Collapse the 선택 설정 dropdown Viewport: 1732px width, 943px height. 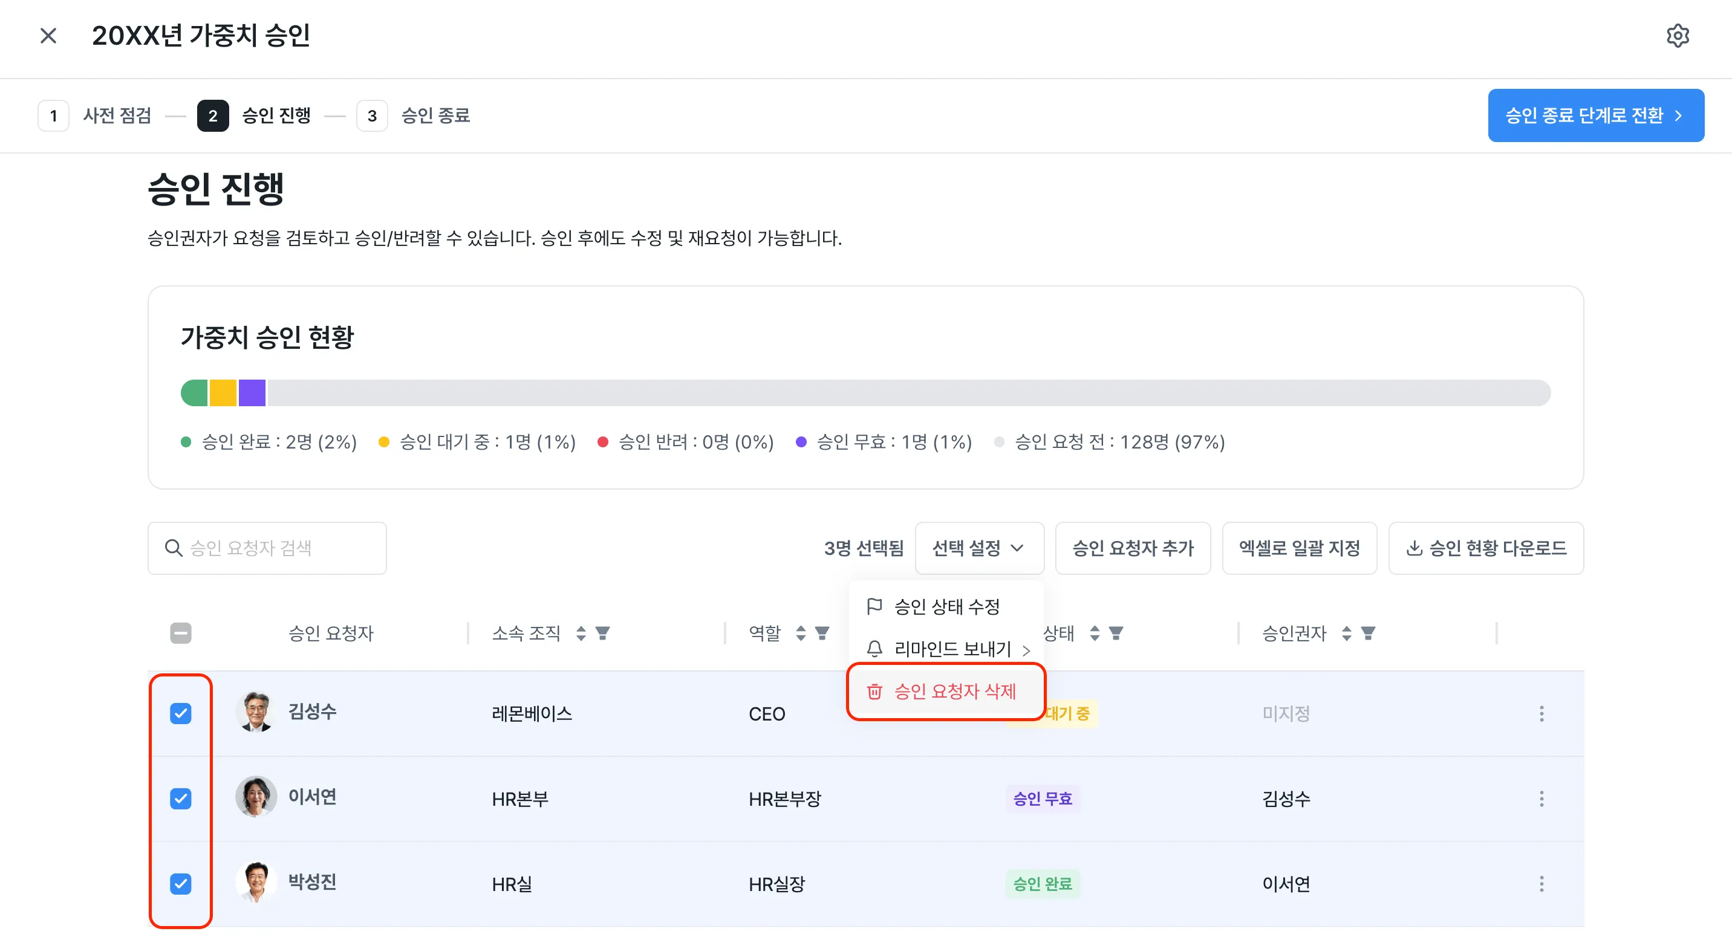979,548
